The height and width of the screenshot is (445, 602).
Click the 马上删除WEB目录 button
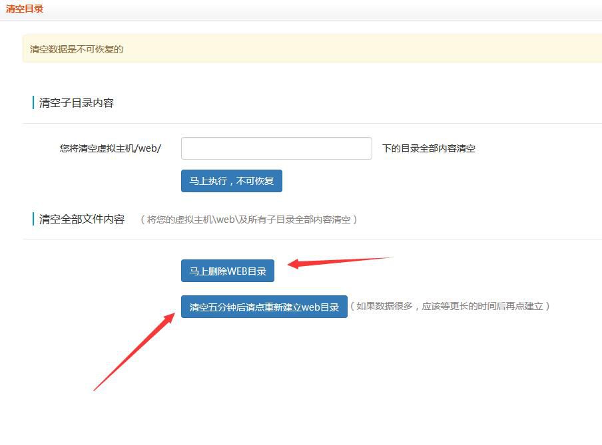tap(228, 271)
